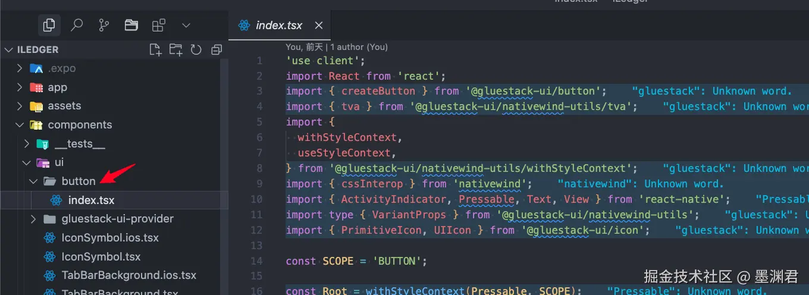Collapse all folders in explorer
Screen dimensions: 809x295
click(216, 50)
